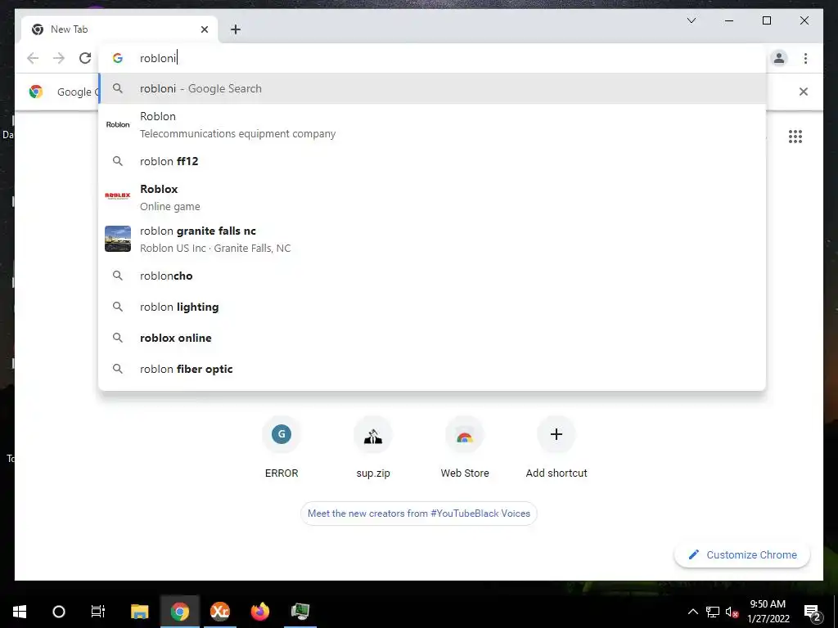Screen dimensions: 838x628
Task: Click the Granite Falls photo thumbnail
Action: [x=118, y=239]
